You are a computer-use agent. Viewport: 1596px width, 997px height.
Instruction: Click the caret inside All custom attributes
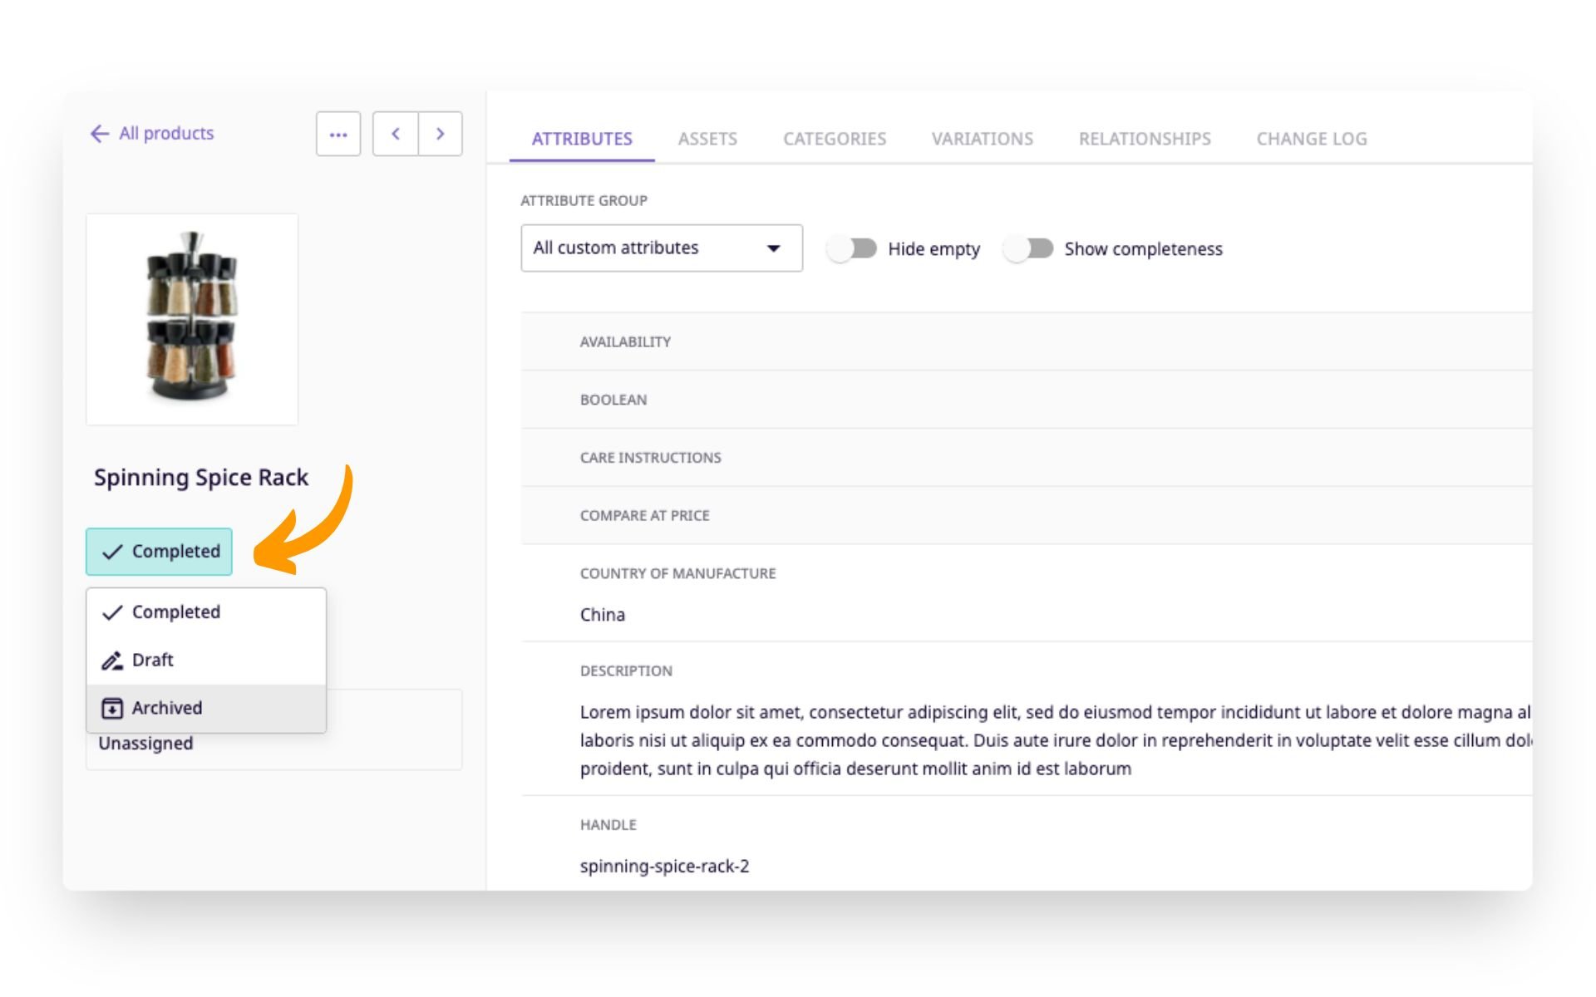tap(775, 248)
